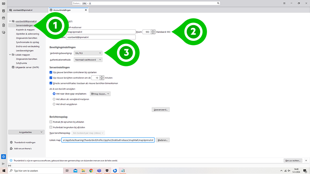Click the Windows taskbar search box
The height and width of the screenshot is (174, 310).
pyautogui.click(x=36, y=171)
